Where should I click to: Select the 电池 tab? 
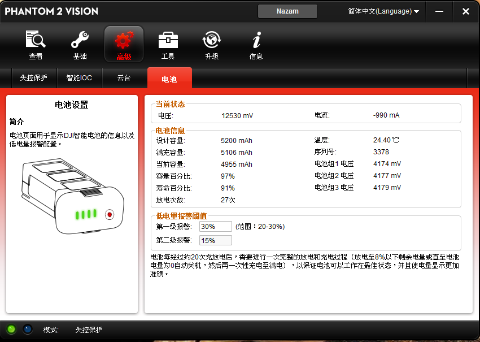click(169, 79)
